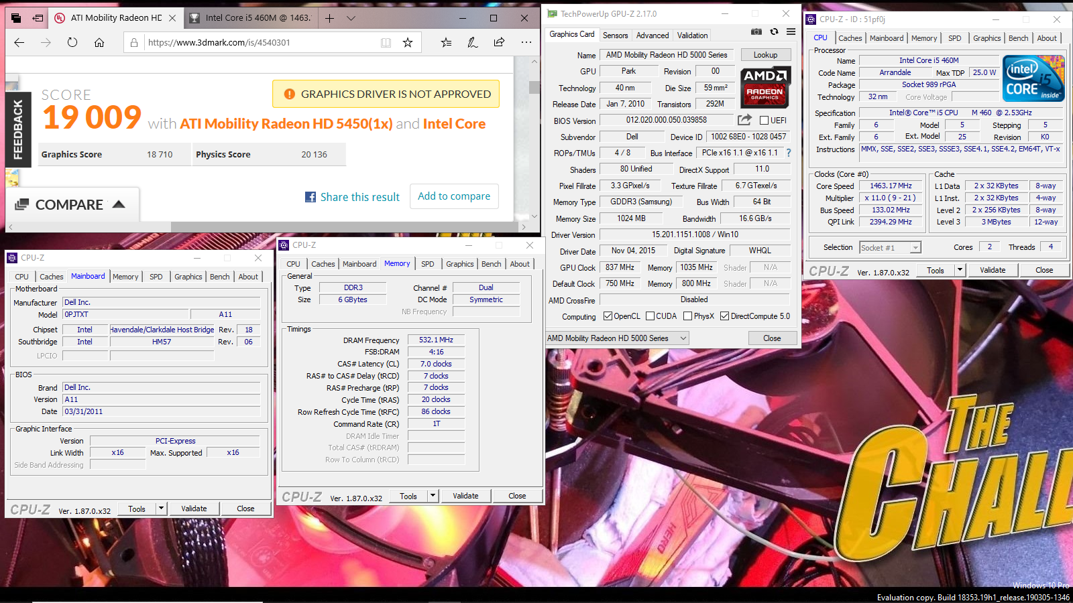
Task: Open Edge settings and more menu
Action: [526, 42]
